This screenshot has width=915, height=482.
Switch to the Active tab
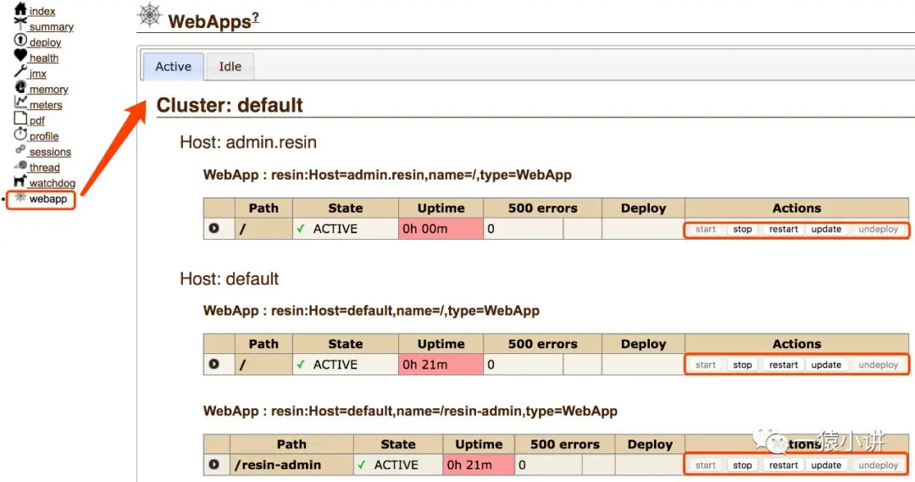click(174, 67)
